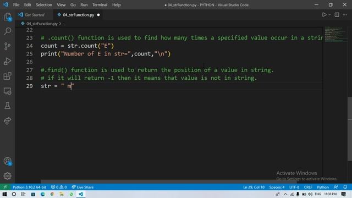352x198 pixels.
Task: Click 04_strFunction.py in the breadcrumb
Action: (42, 24)
